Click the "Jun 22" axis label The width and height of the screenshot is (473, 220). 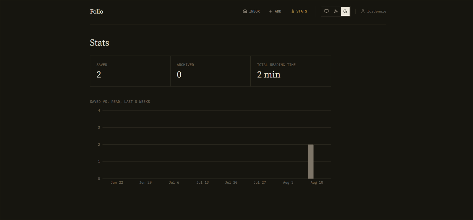[117, 182]
